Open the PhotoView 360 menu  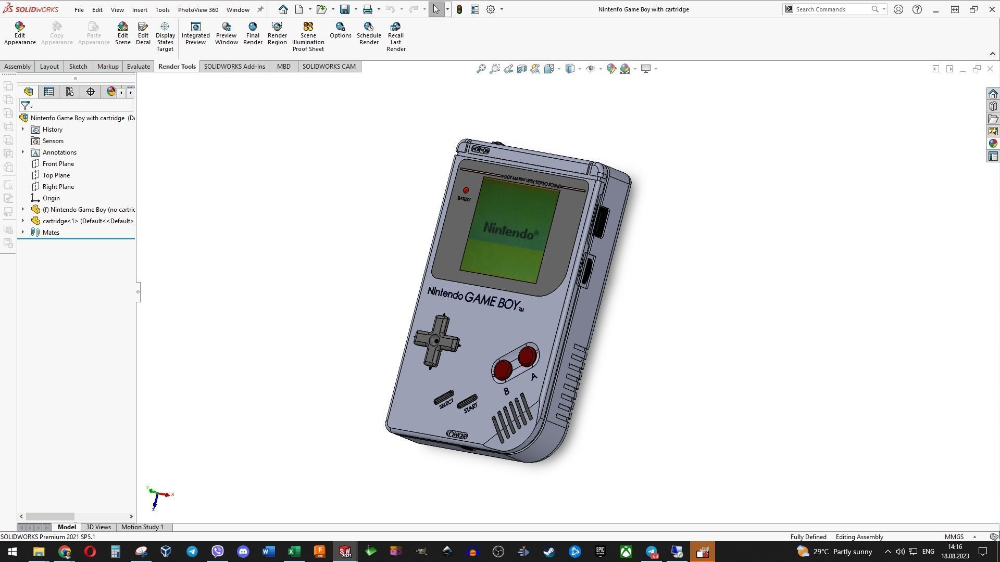pos(198,10)
